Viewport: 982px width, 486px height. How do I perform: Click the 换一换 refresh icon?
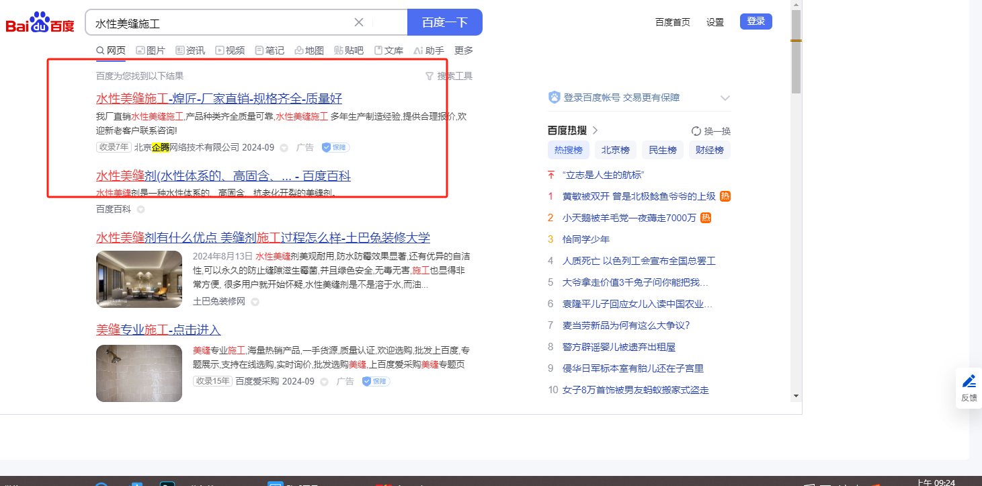click(696, 131)
